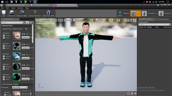This screenshot has height=96, width=172.
Task: Enable Isolate for Element 1
Action: tap(4, 48)
